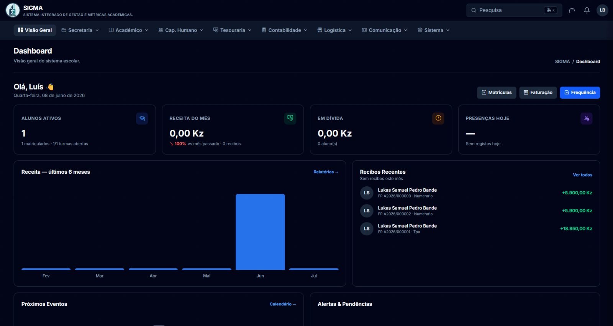
Task: Click the headset support icon
Action: [x=572, y=10]
